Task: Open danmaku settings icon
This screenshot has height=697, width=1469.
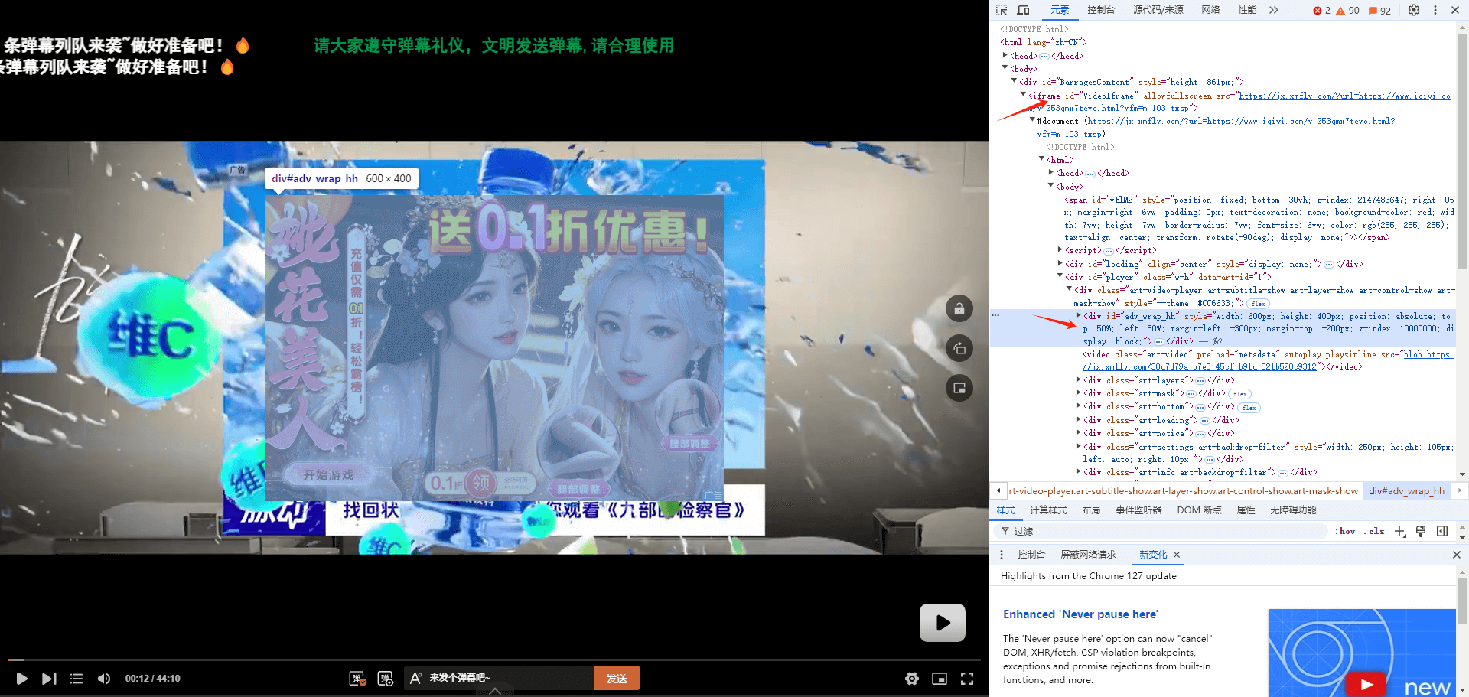Action: point(386,679)
